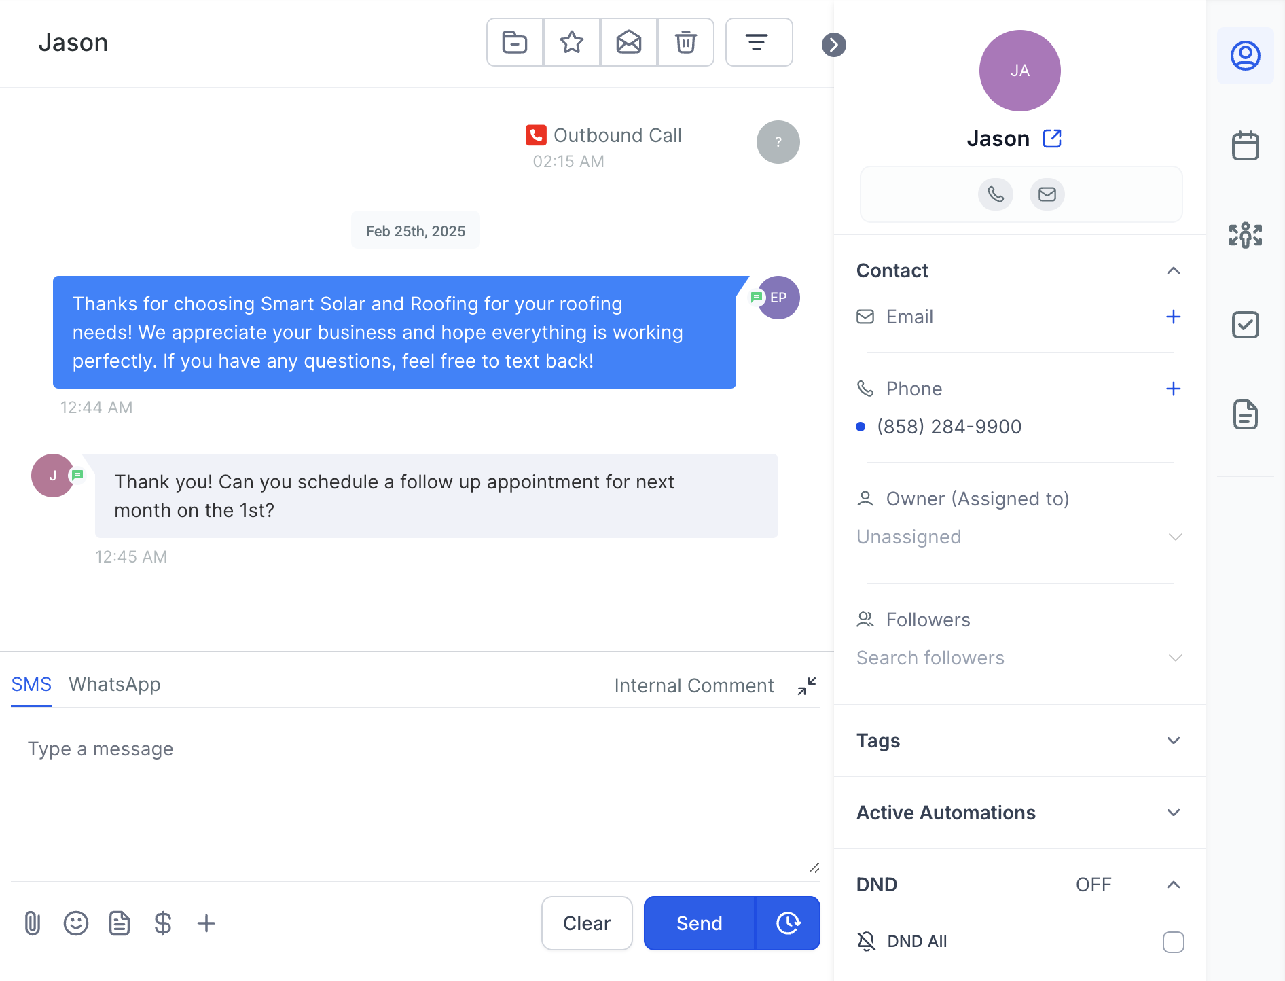Click the Clear button

pyautogui.click(x=587, y=923)
